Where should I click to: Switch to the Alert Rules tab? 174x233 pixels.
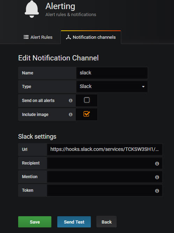pyautogui.click(x=38, y=37)
